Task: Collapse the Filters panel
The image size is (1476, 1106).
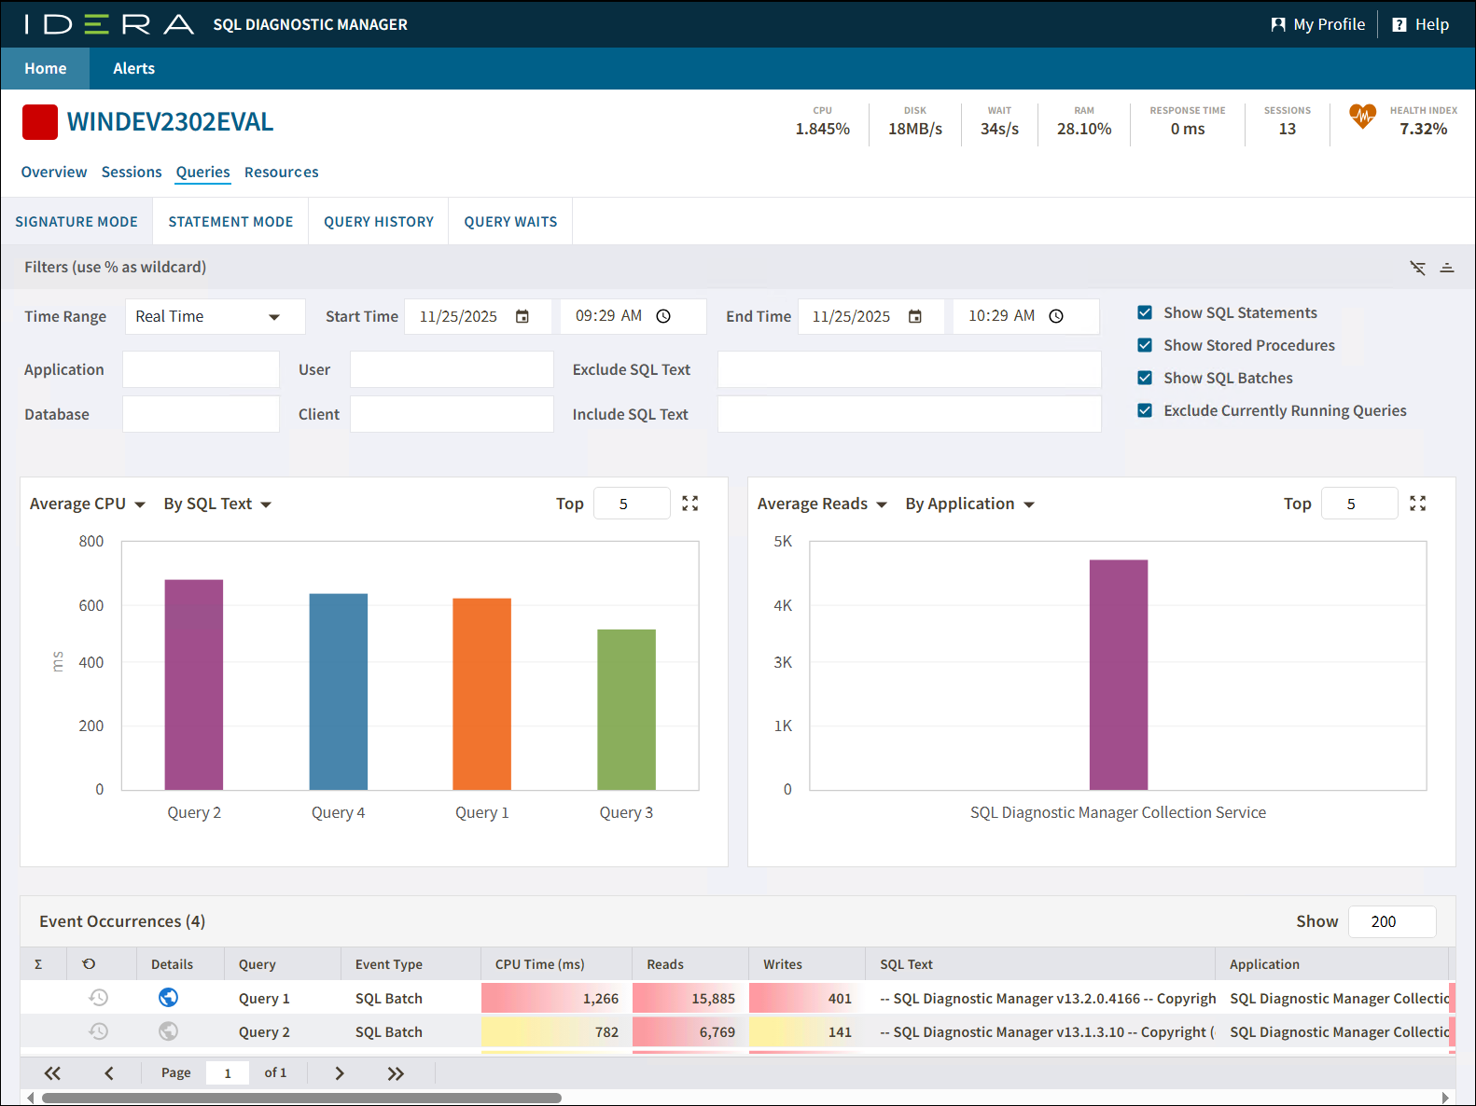Action: [1447, 268]
